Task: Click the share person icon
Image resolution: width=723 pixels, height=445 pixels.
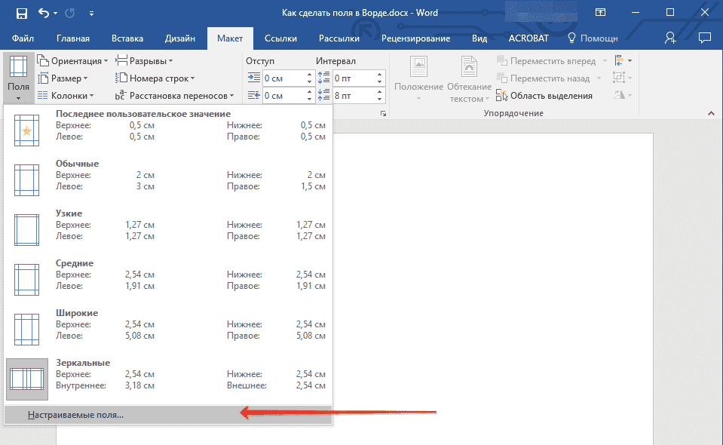Action: pos(670,38)
